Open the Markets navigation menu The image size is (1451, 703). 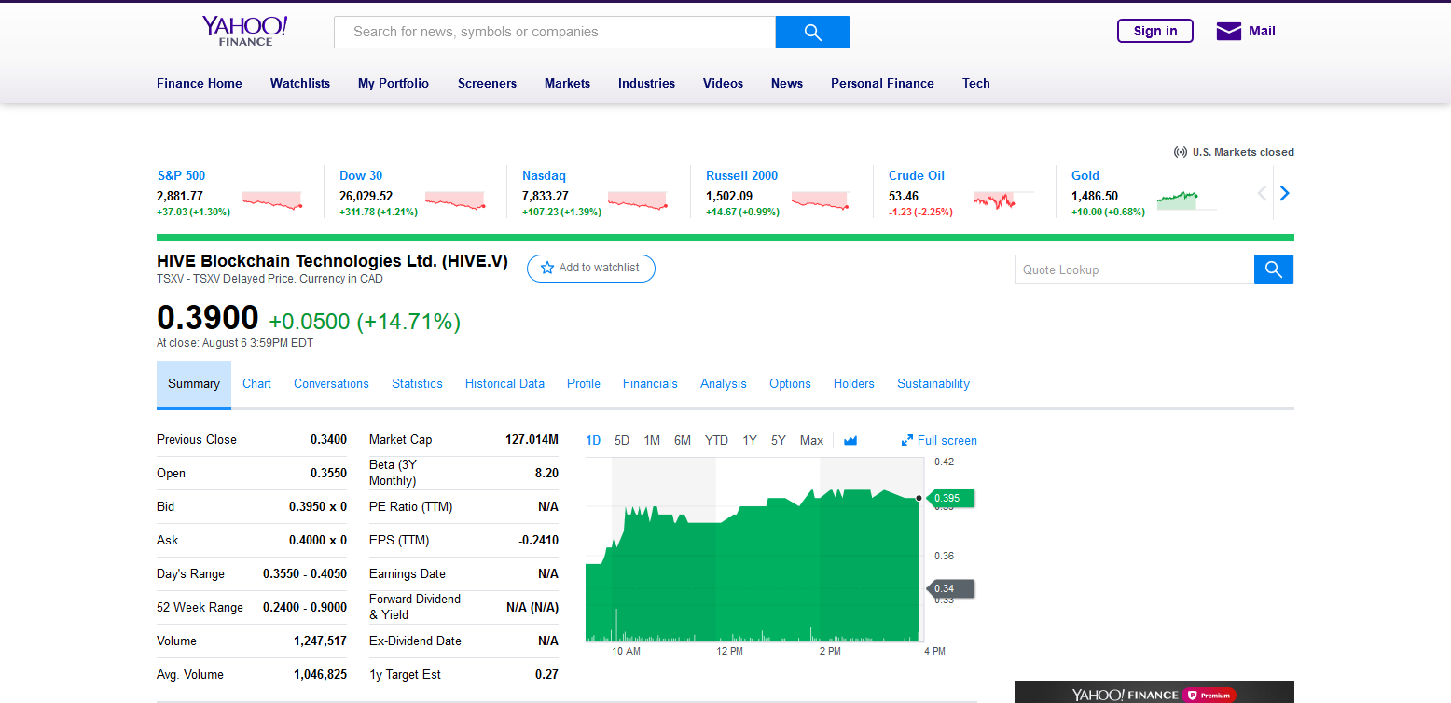pos(567,83)
